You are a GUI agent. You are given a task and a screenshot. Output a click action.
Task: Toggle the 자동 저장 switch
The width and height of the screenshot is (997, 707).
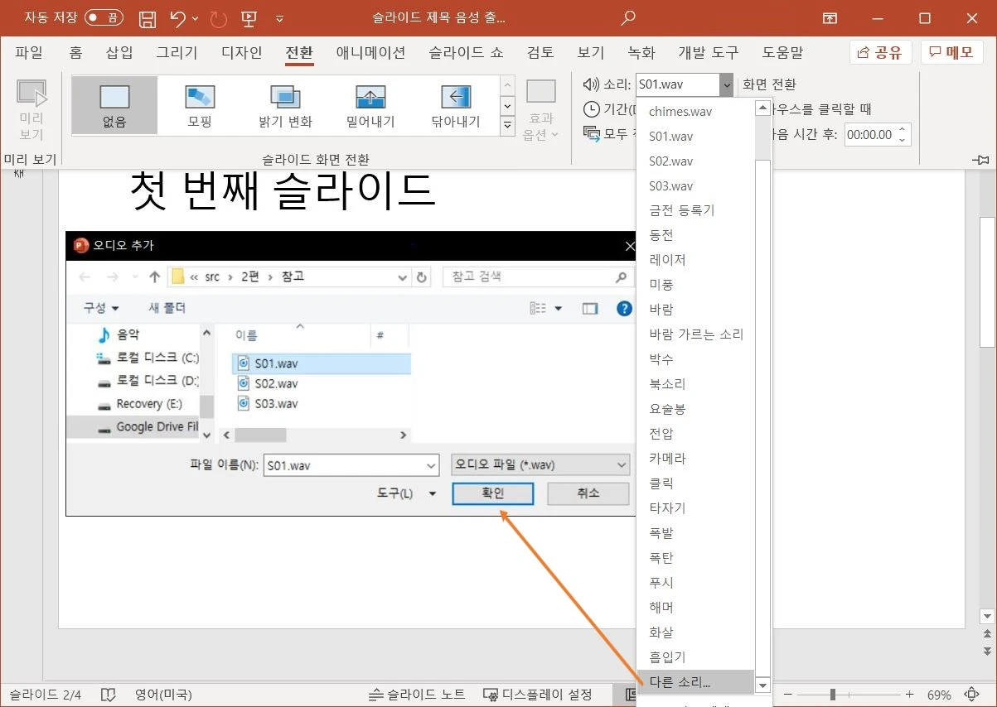[x=104, y=17]
